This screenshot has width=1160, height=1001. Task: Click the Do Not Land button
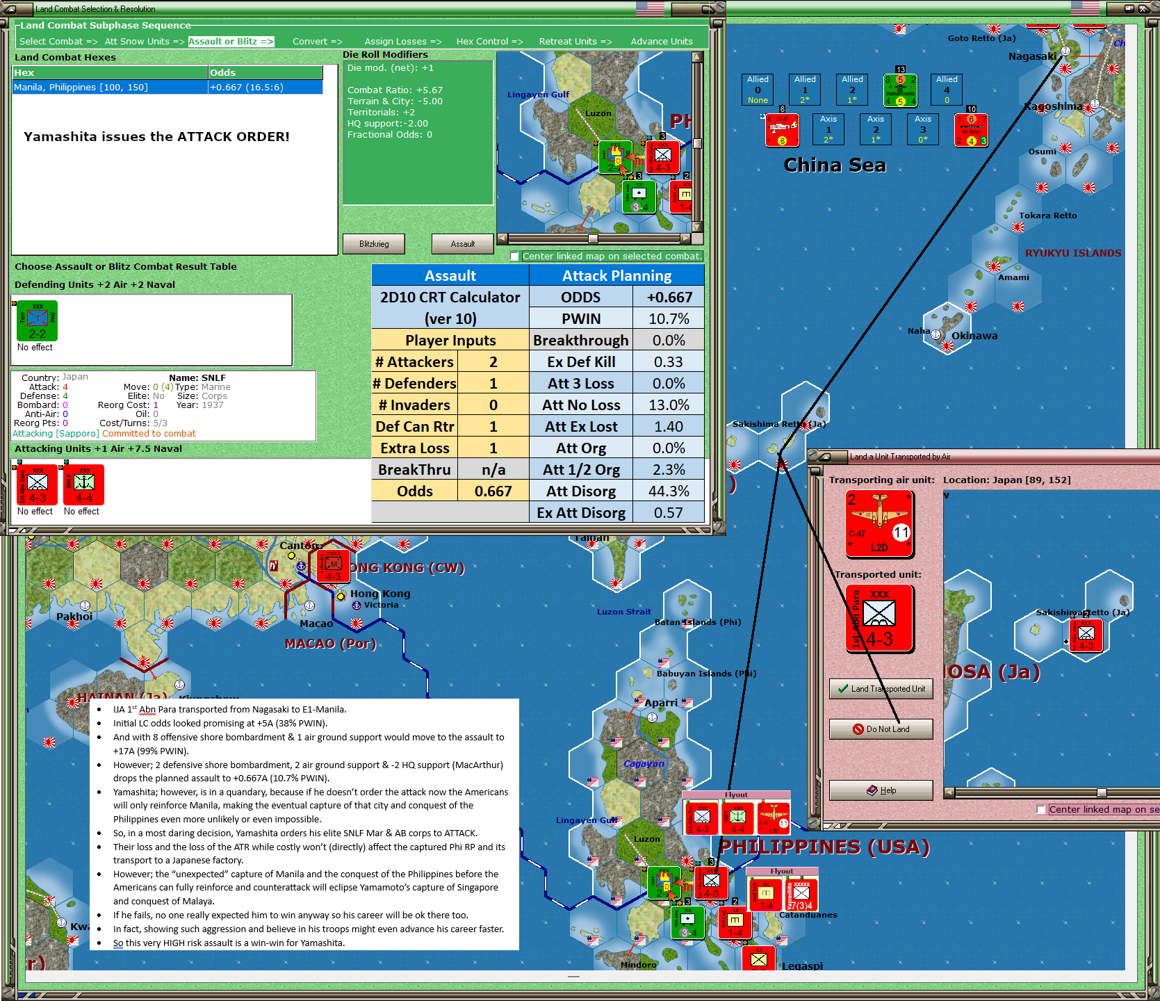pos(881,729)
